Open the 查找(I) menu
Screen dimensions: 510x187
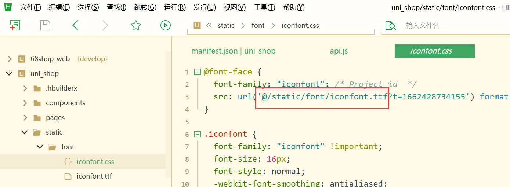tap(116, 7)
